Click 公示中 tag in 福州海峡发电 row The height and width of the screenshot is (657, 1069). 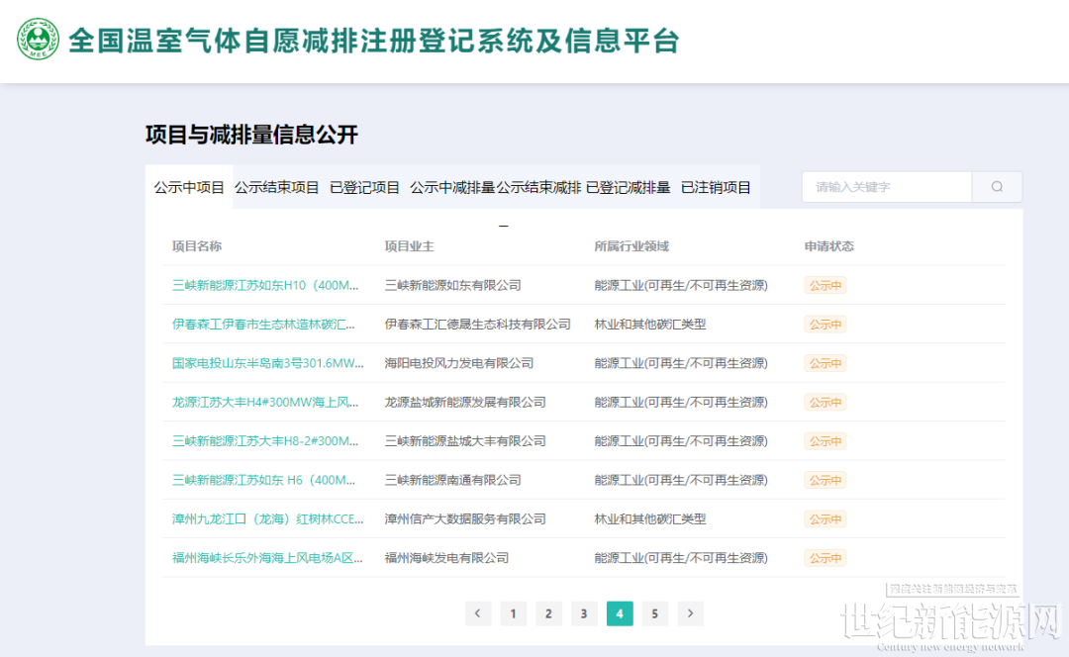click(x=826, y=557)
